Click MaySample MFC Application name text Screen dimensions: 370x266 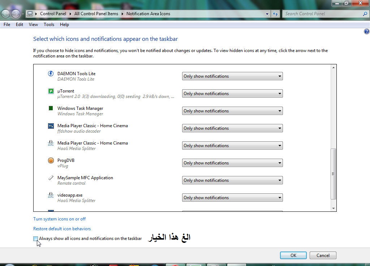pyautogui.click(x=85, y=178)
